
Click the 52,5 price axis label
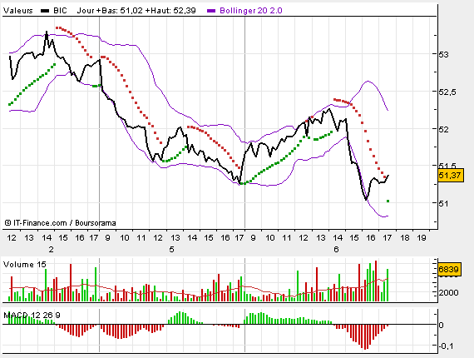447,92
